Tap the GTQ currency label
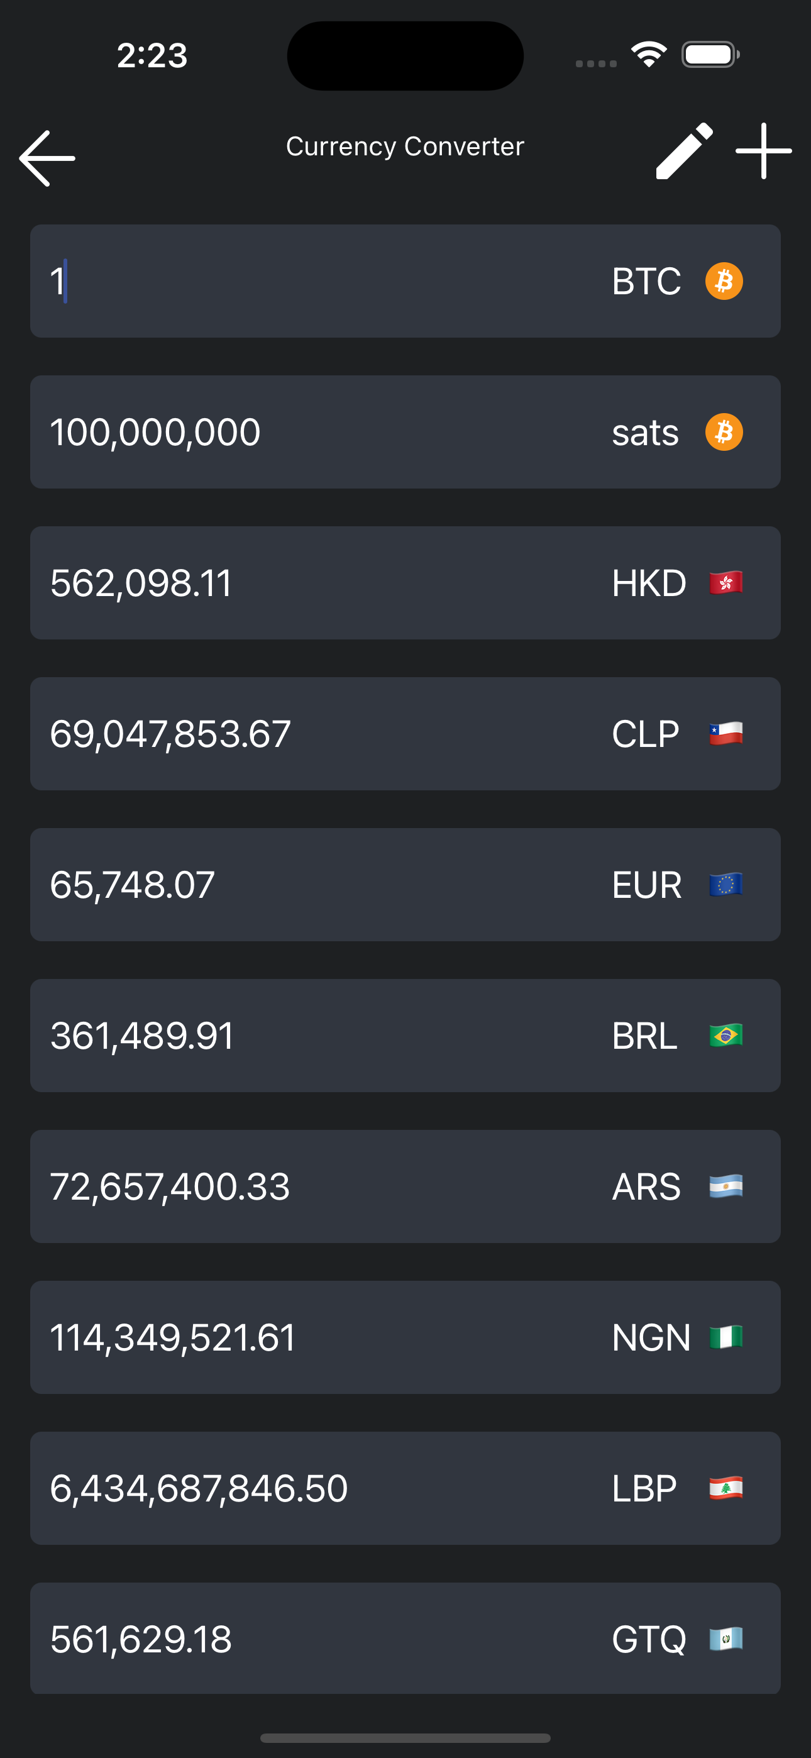The image size is (811, 1758). click(x=649, y=1639)
